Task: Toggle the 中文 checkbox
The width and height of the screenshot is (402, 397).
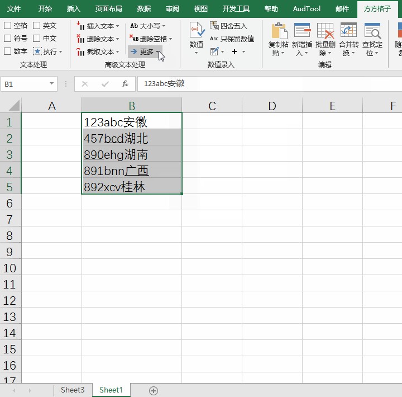Action: (x=37, y=38)
